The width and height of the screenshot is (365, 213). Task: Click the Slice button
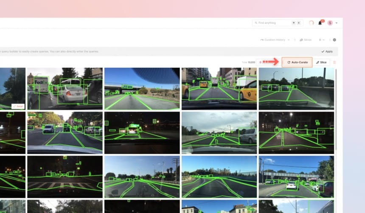[321, 62]
